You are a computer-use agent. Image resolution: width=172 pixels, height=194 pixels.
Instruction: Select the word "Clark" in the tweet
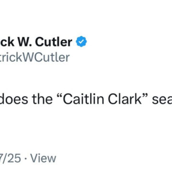[125, 99]
